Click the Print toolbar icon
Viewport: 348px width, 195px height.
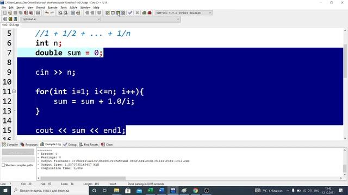38,13
